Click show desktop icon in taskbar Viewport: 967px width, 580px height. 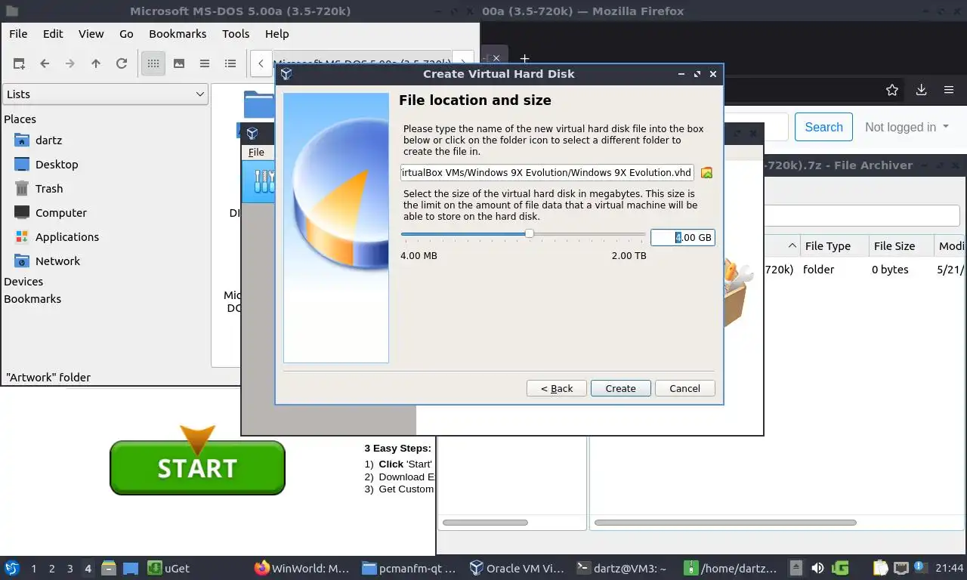point(130,568)
